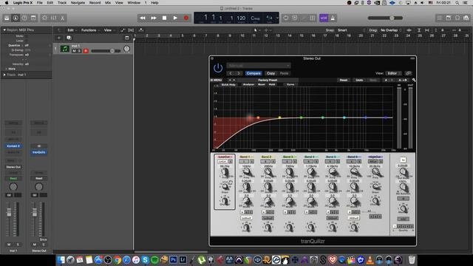This screenshot has height=266, width=473.
Task: Open Quick Help icon in control bar
Action: tap(24, 18)
